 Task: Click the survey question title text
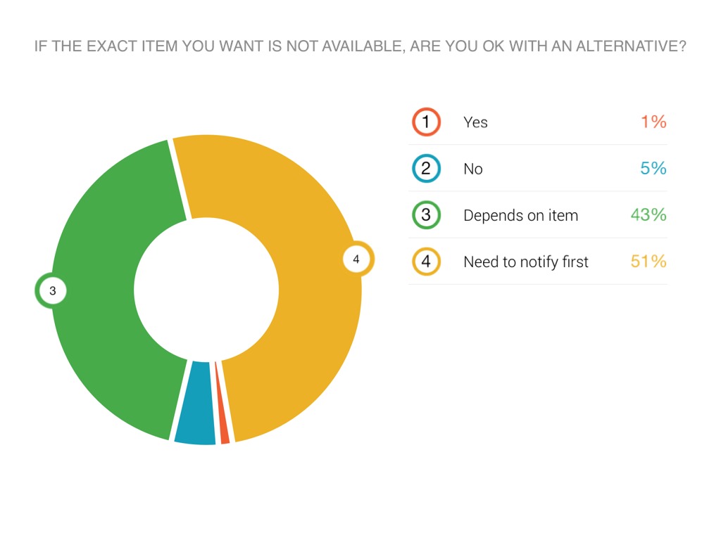[360, 47]
